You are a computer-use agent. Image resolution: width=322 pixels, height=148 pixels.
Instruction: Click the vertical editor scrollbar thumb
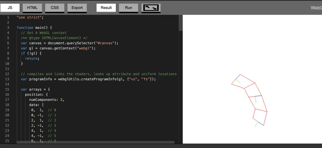pos(181,23)
